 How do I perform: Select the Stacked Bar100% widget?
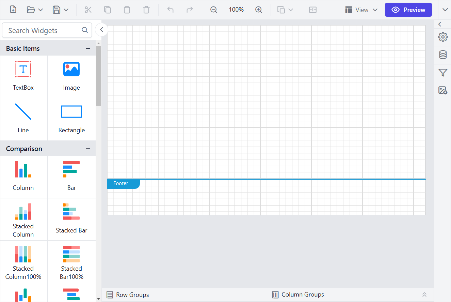coord(71,262)
